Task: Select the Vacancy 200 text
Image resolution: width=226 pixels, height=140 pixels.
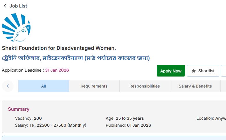Action: 29,118
